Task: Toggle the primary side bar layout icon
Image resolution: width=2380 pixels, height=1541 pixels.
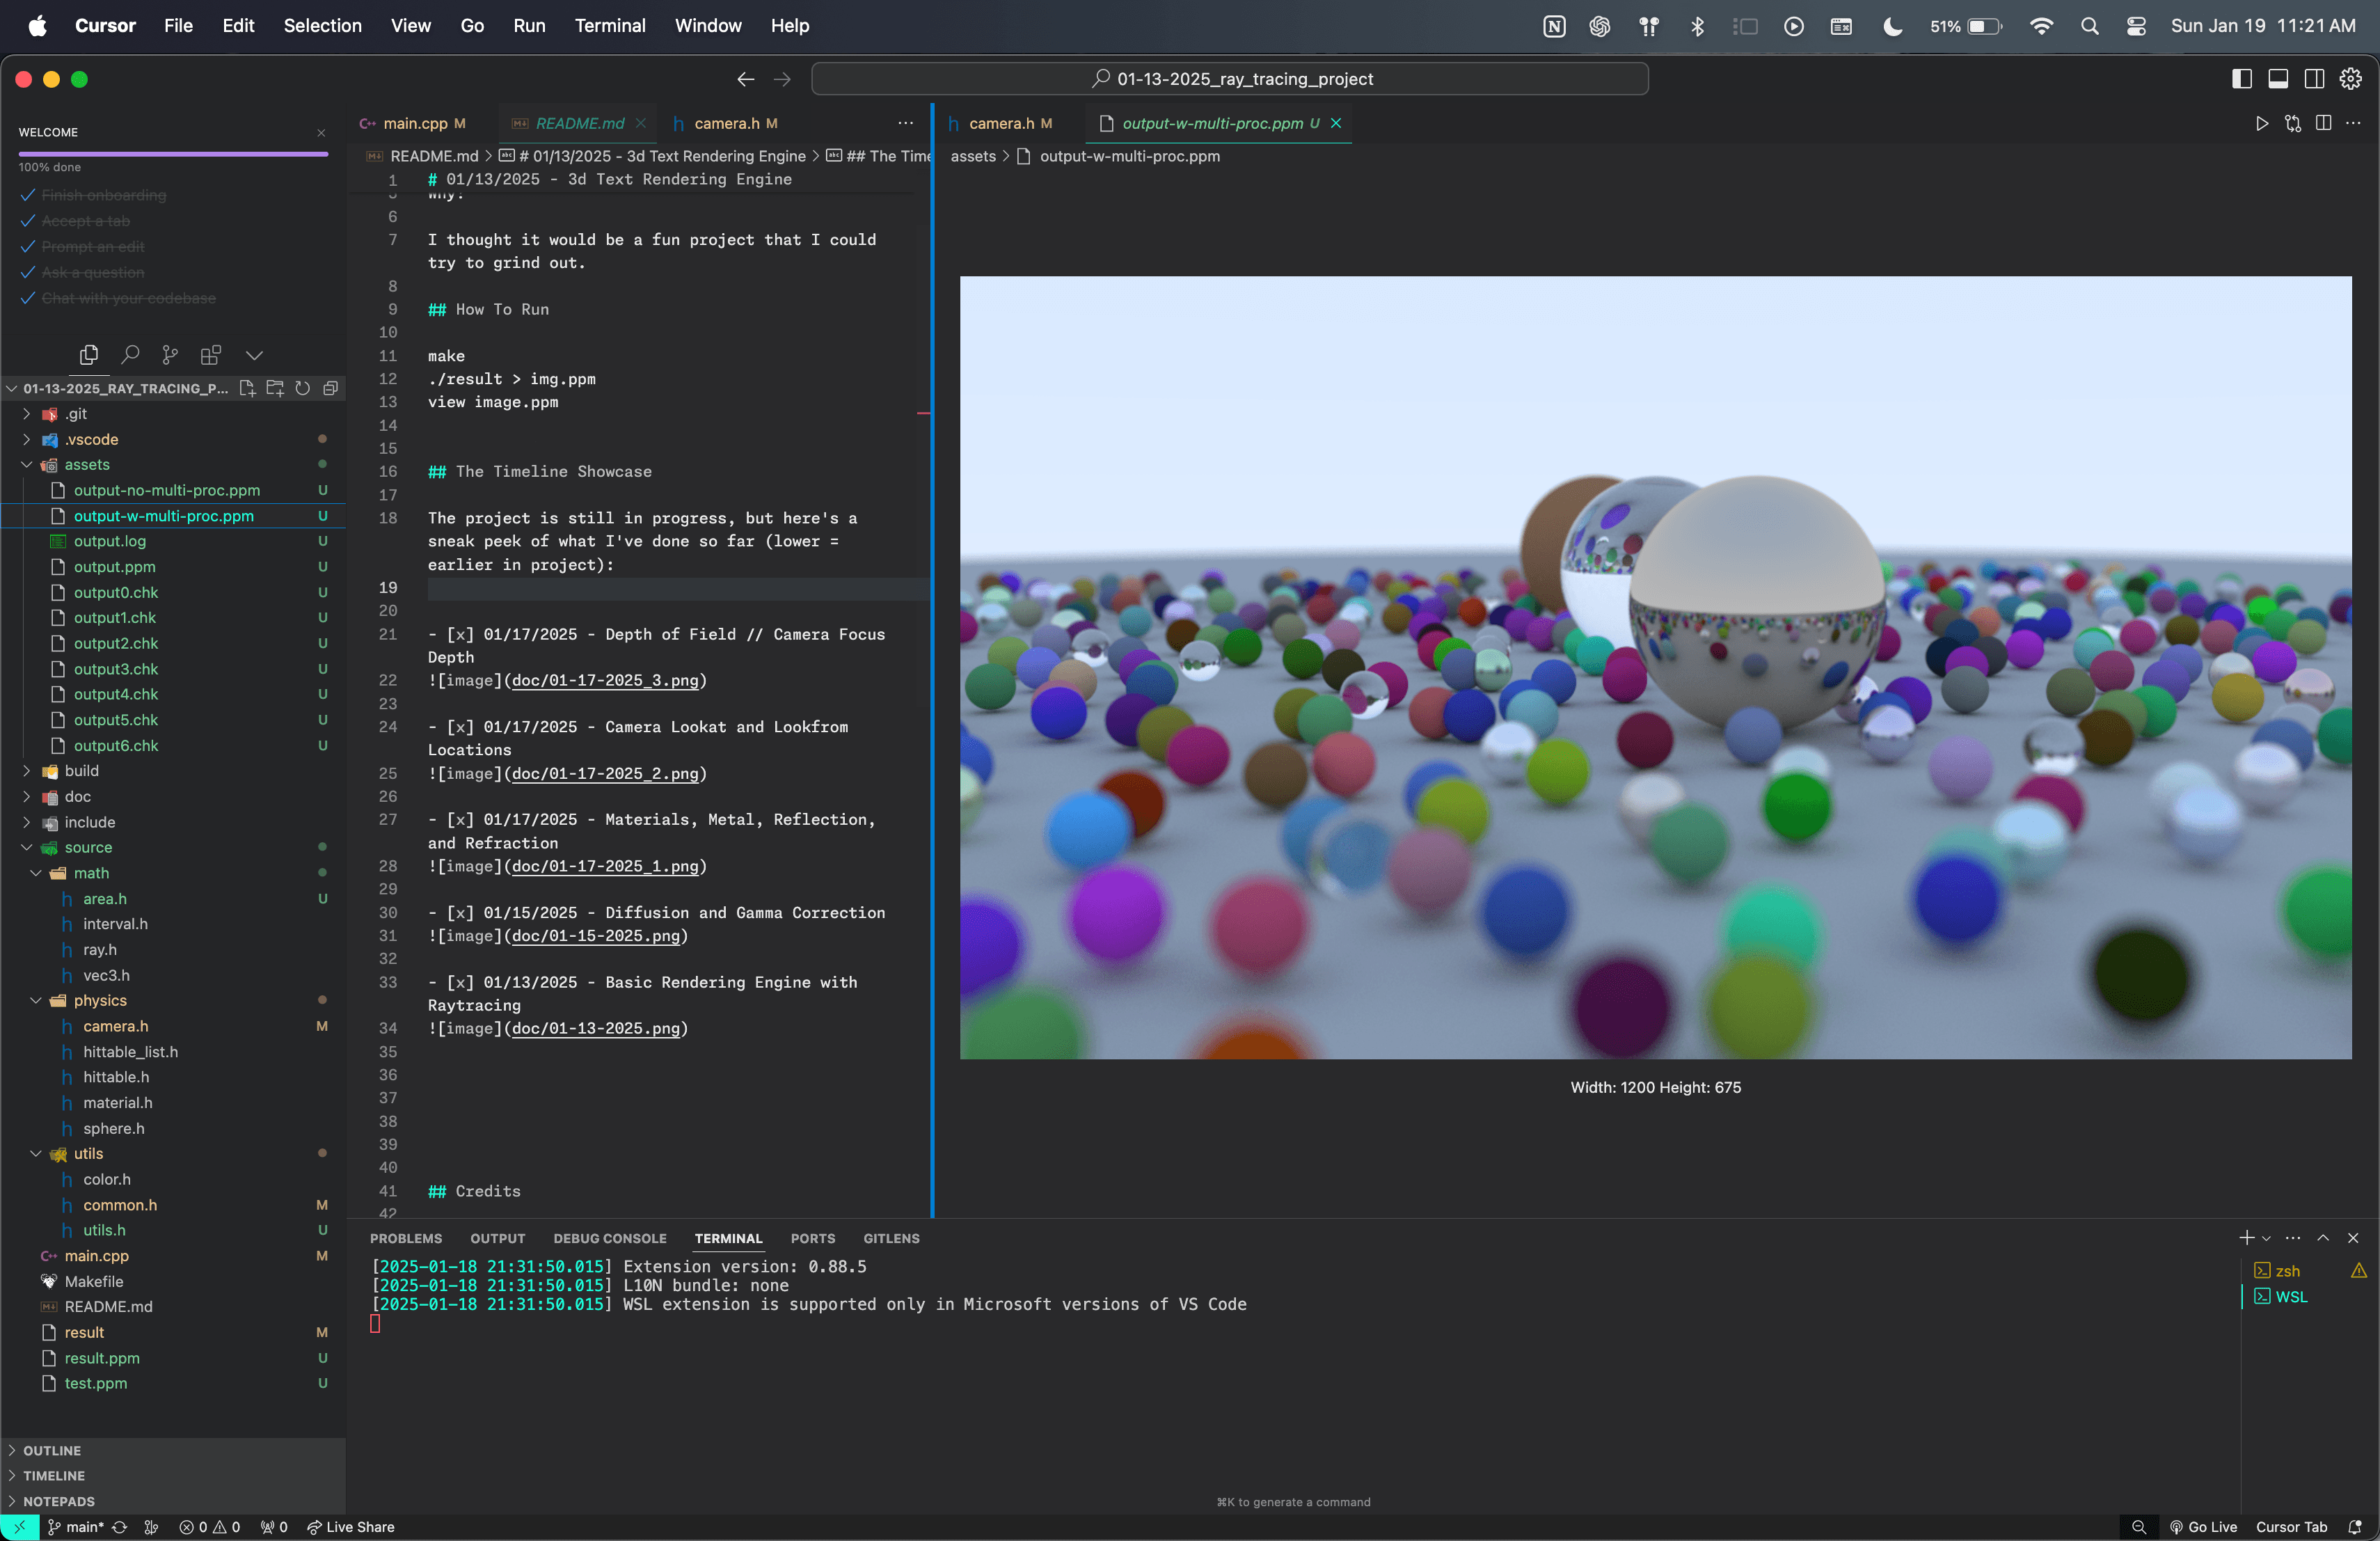Action: click(x=2242, y=79)
